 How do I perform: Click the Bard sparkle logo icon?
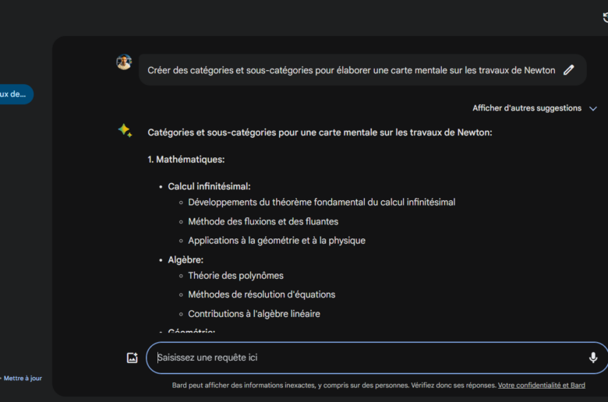pos(125,131)
